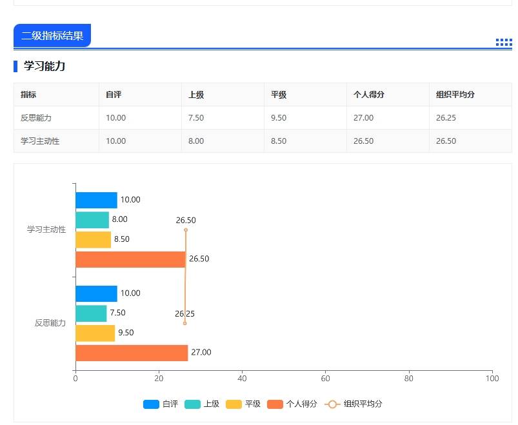518x425 pixels.
Task: Toggle 自评 series in chart legend
Action: tap(161, 404)
